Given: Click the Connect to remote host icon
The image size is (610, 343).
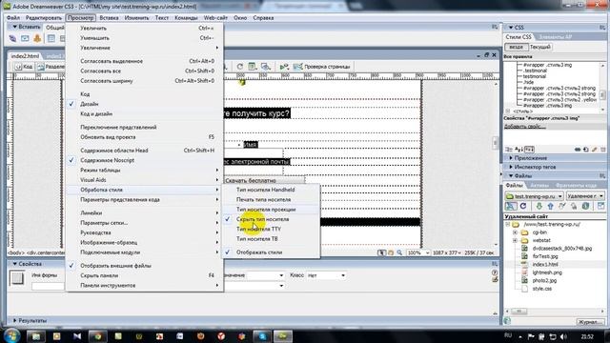Looking at the screenshot, I should (x=511, y=206).
